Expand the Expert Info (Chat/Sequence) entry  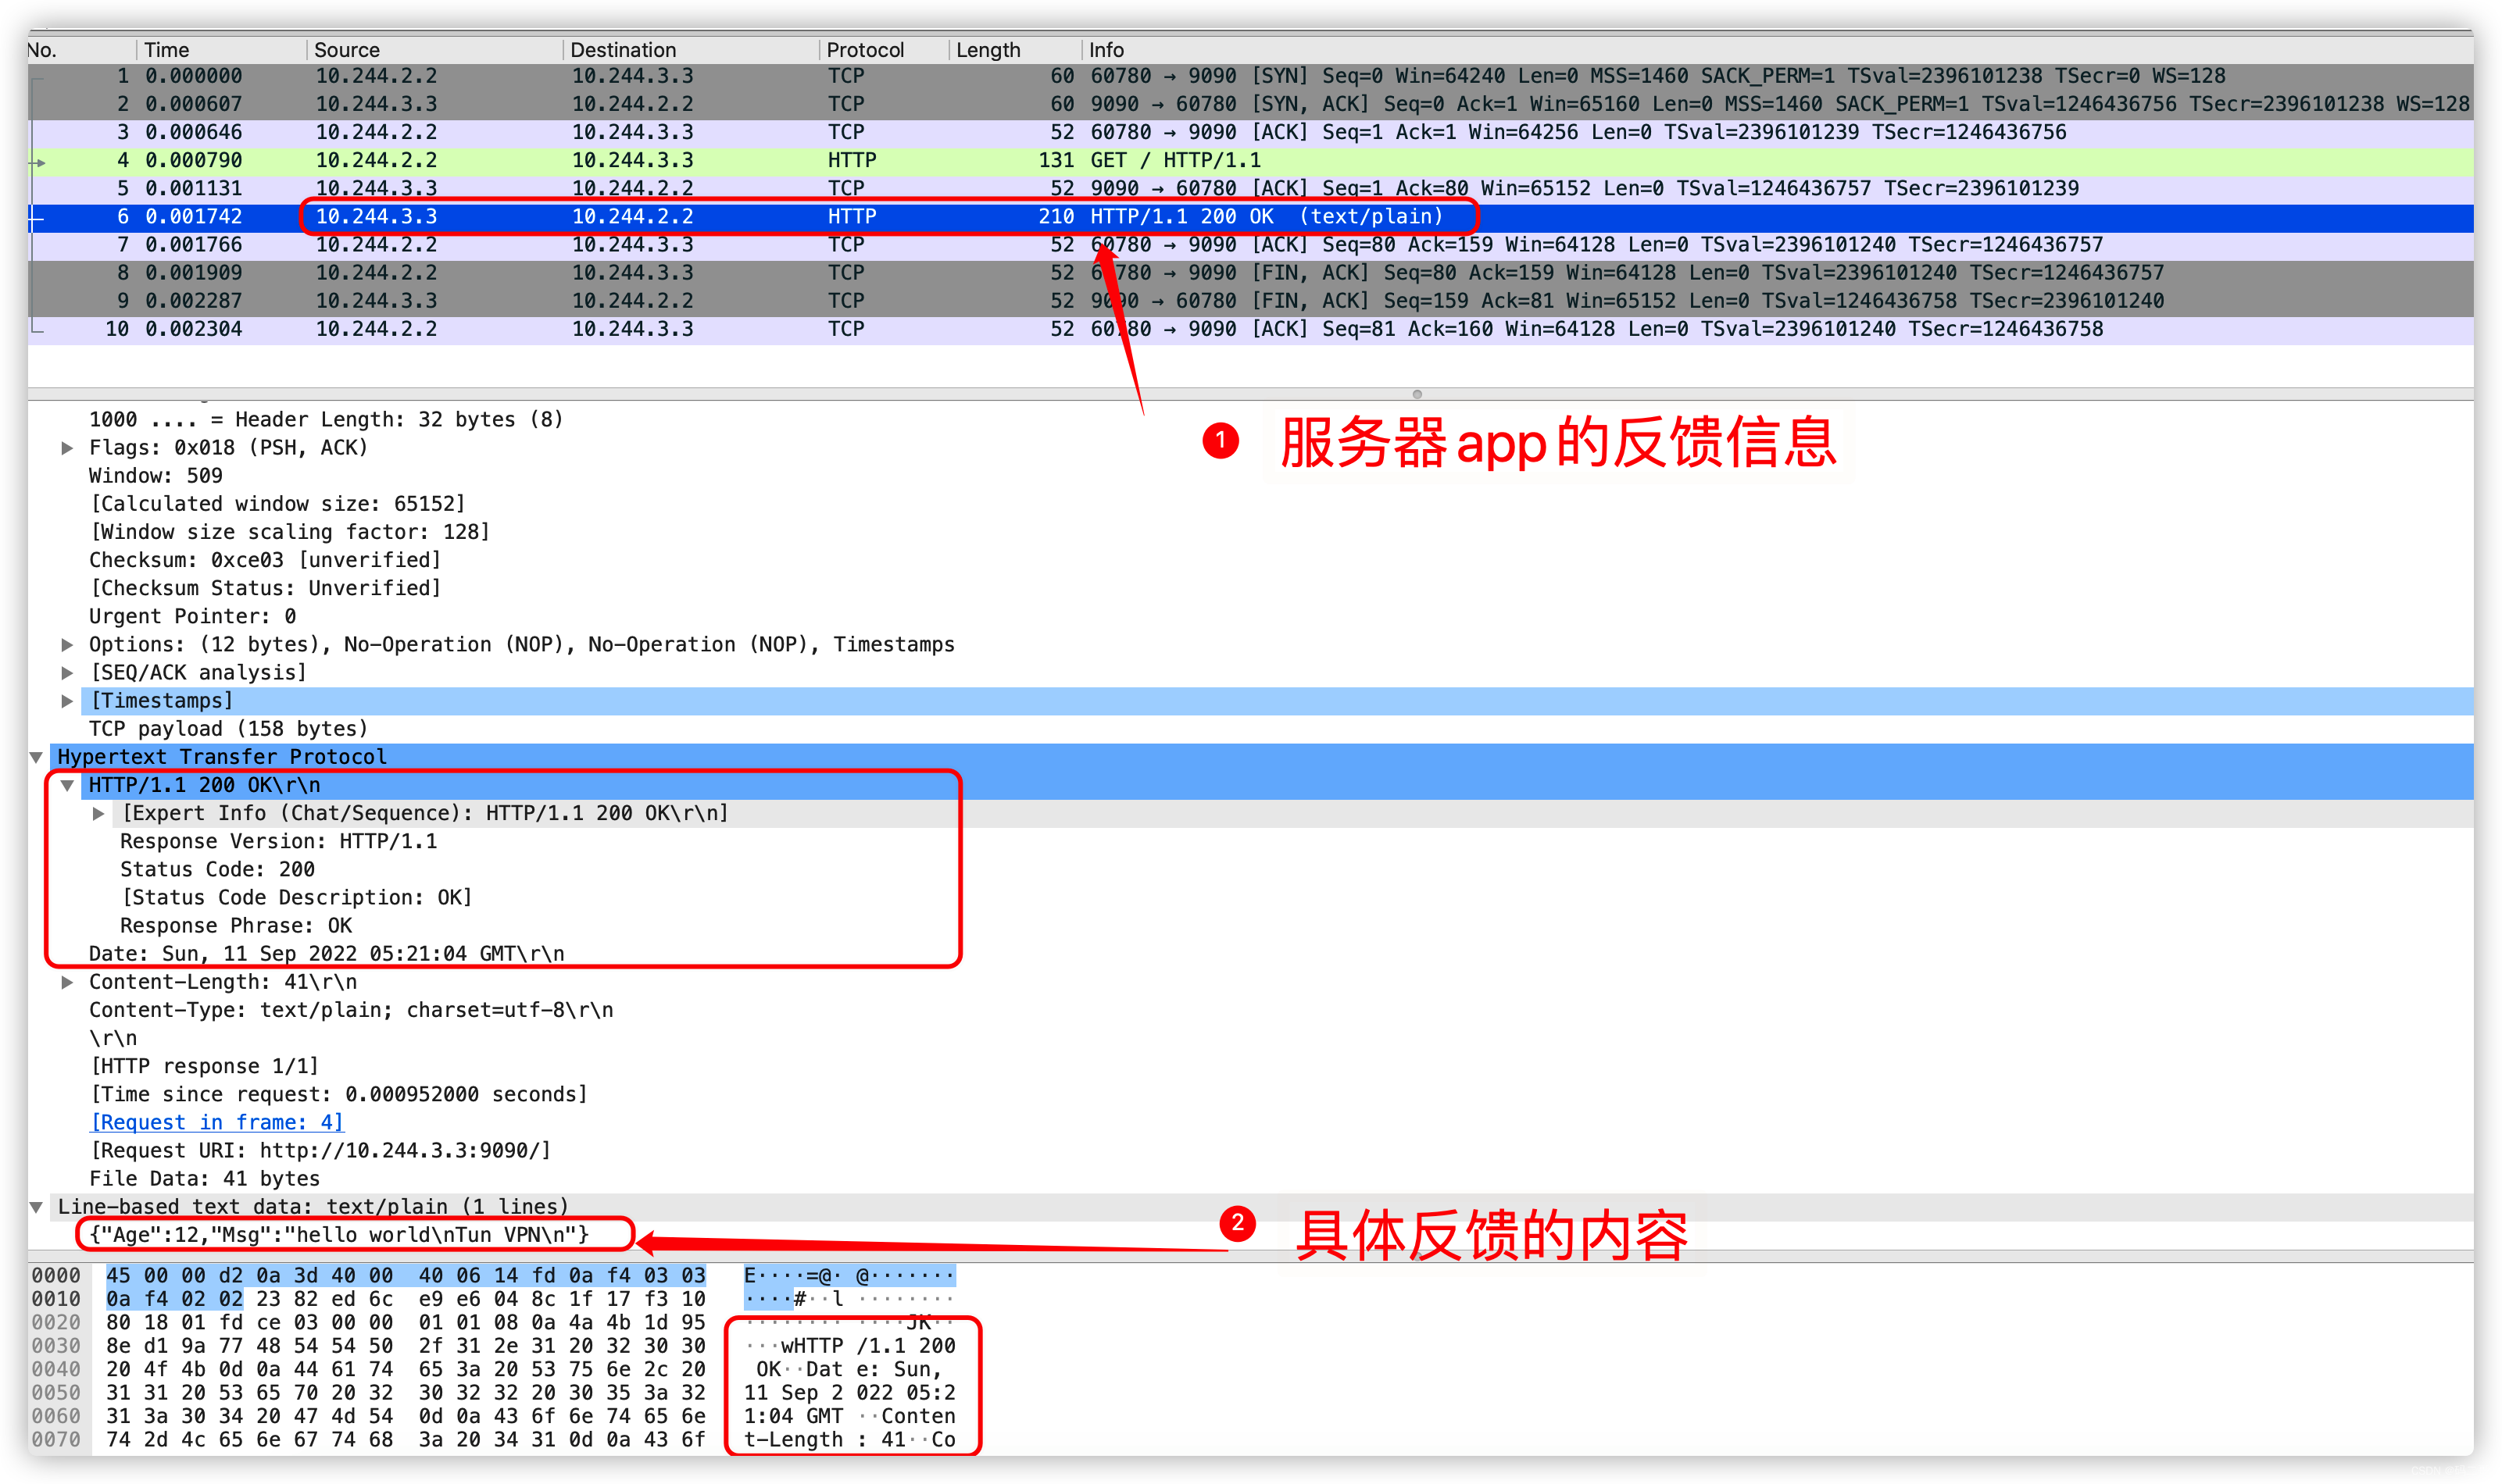pyautogui.click(x=98, y=813)
